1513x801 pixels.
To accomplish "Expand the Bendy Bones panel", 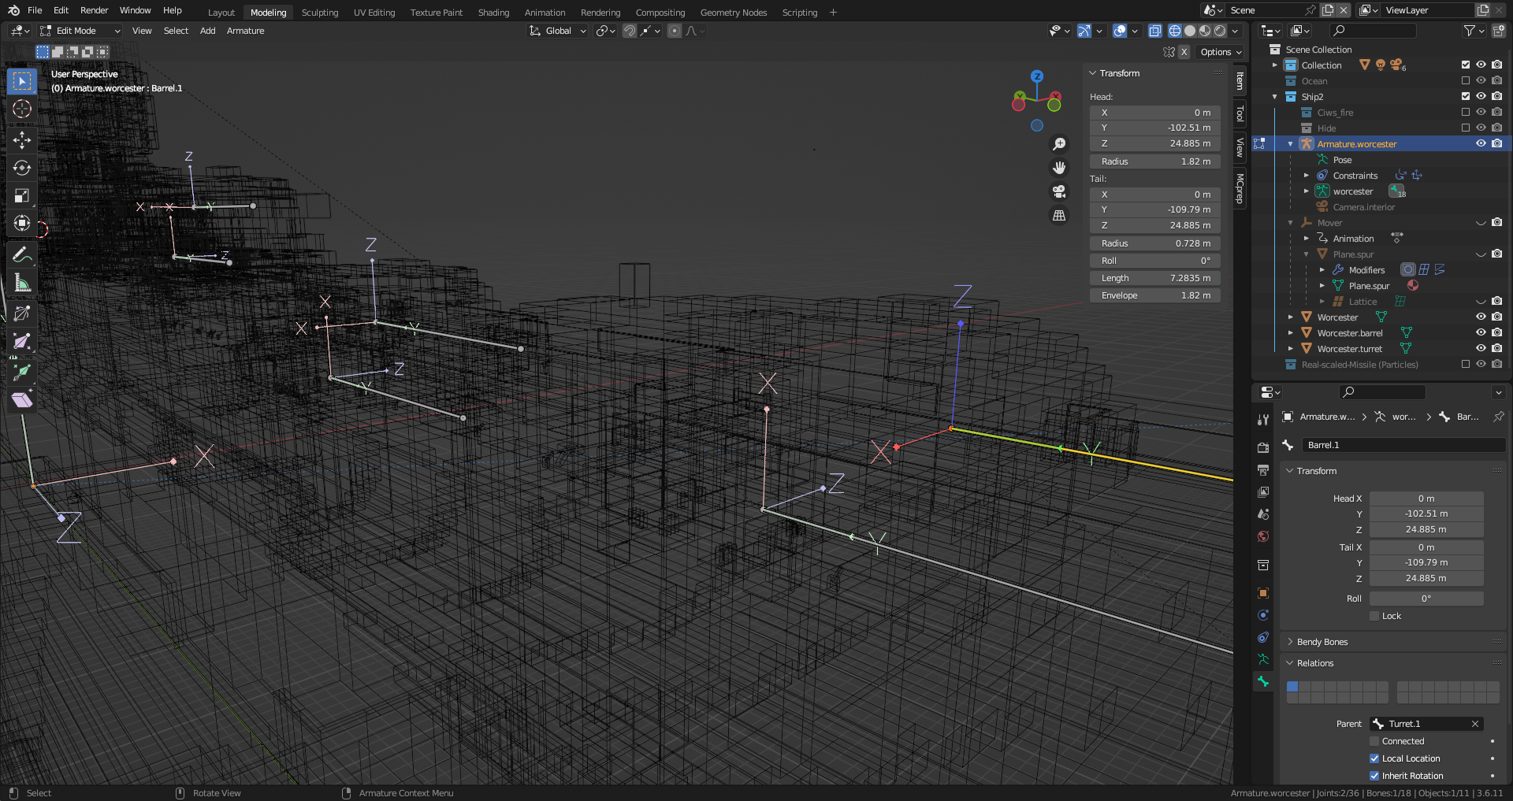I will pyautogui.click(x=1290, y=642).
